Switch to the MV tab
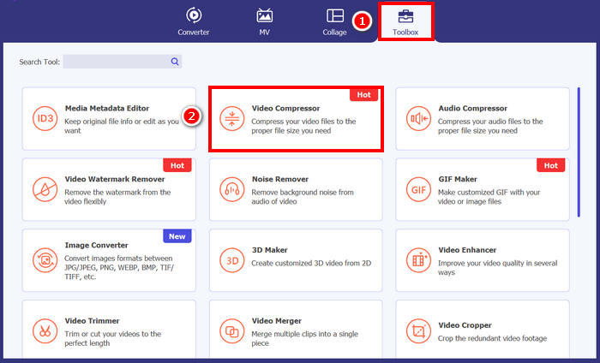 [265, 21]
